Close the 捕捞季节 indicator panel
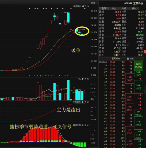The image size is (146, 148). tap(88, 125)
